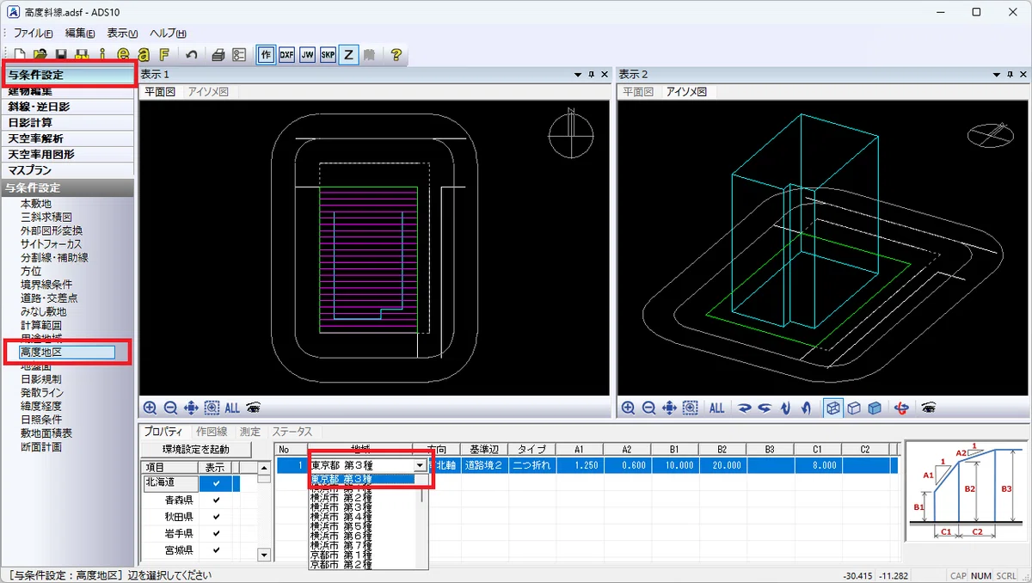Viewport: 1032px width, 583px height.
Task: Select 道路・交差点 in the 与条件設定 list
Action: (49, 298)
